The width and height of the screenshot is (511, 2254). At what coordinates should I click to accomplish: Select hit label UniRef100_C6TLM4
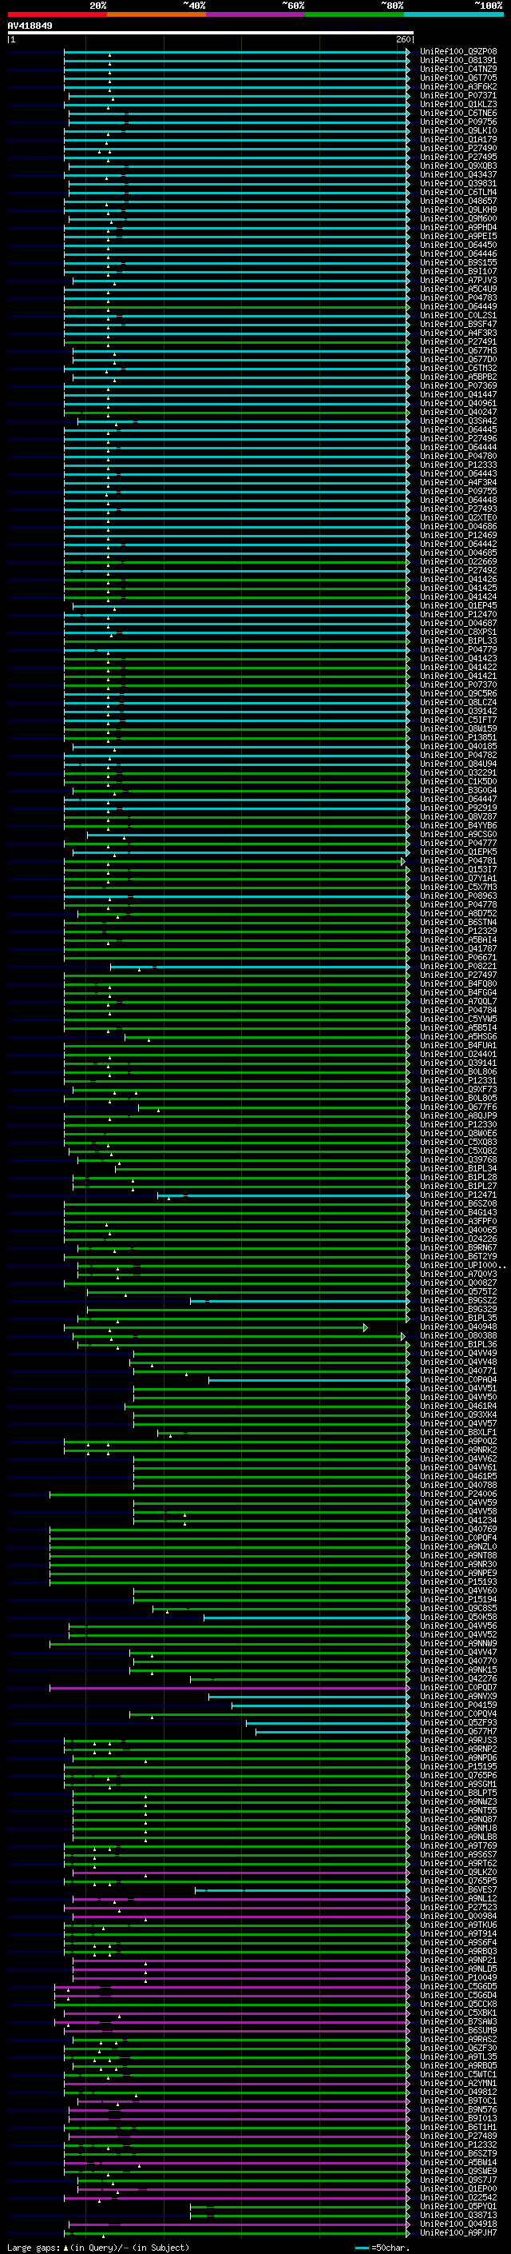coord(458,193)
